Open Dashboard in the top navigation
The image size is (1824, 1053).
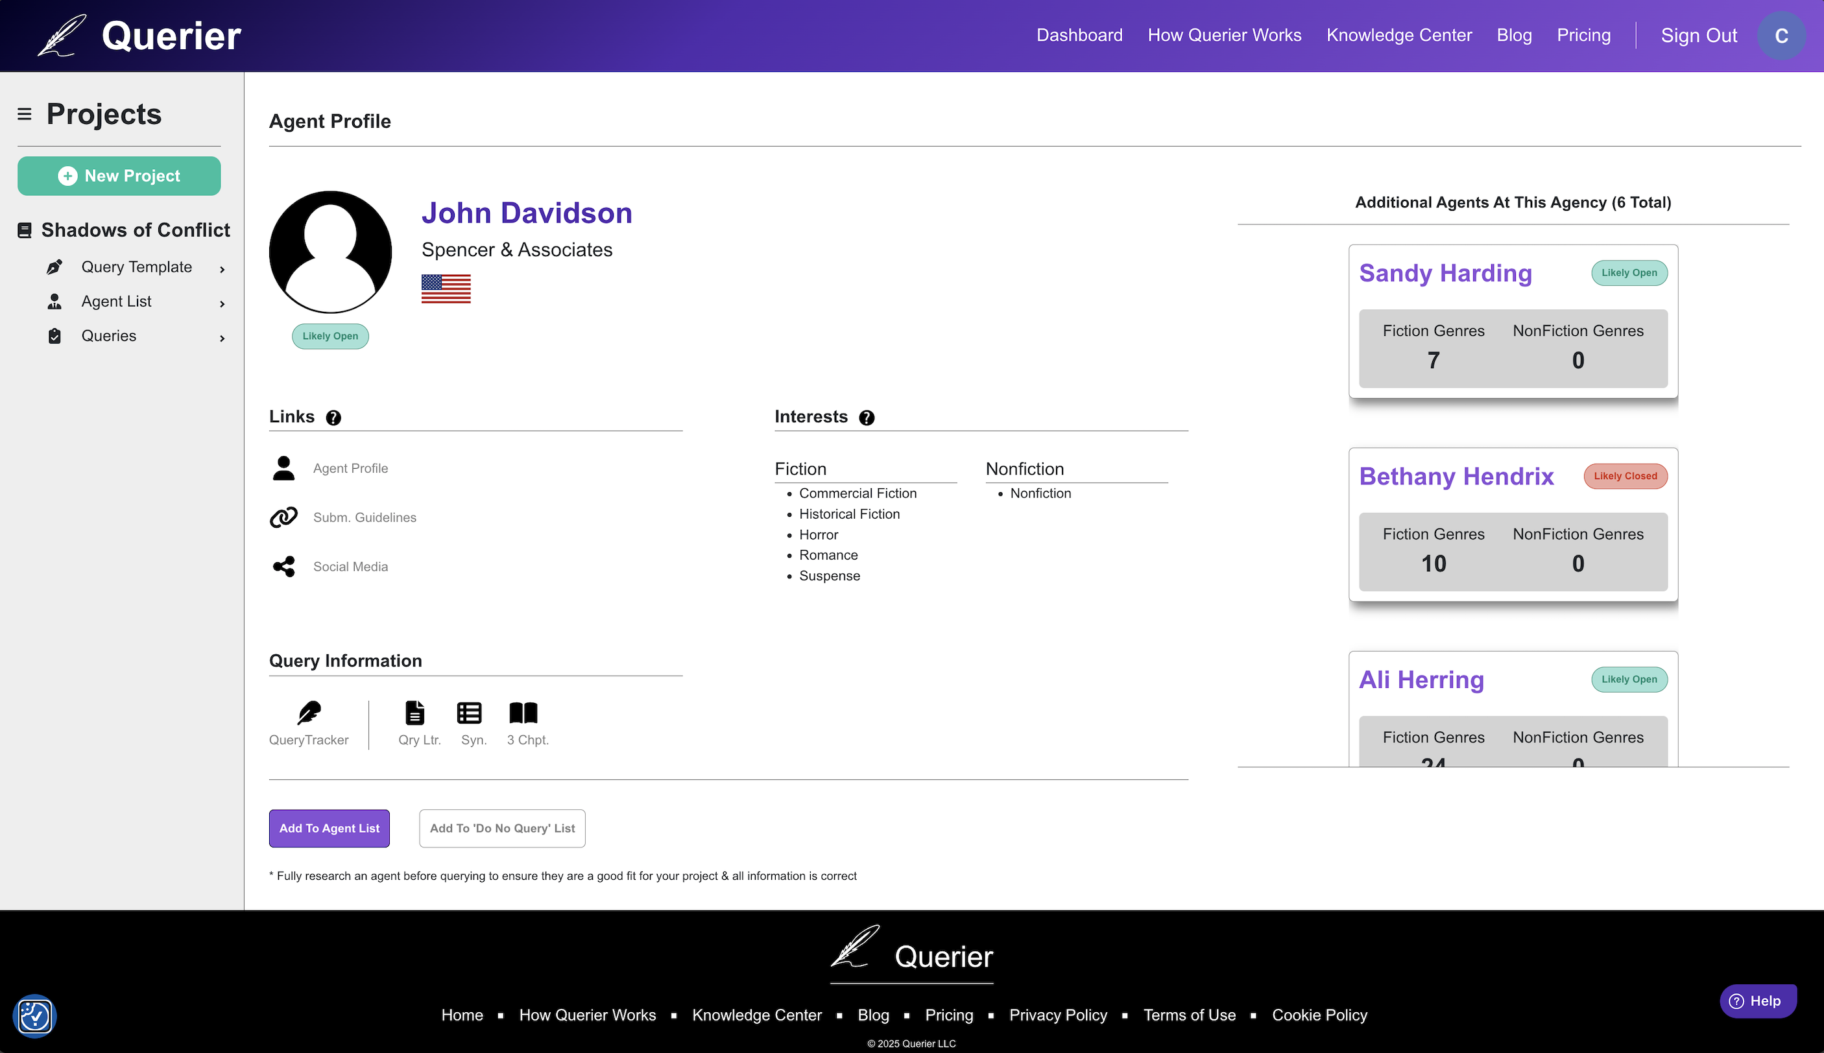(1079, 36)
